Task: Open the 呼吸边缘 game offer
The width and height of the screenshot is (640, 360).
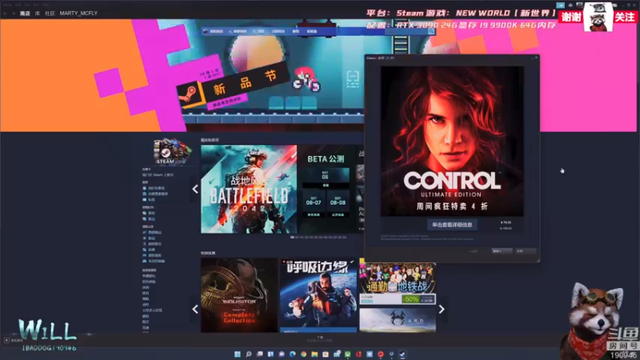Action: (318, 295)
